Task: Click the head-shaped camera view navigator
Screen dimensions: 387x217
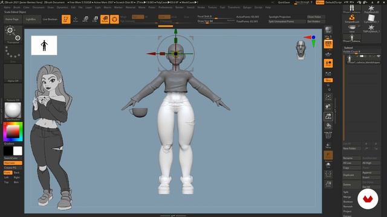Action: tap(301, 50)
